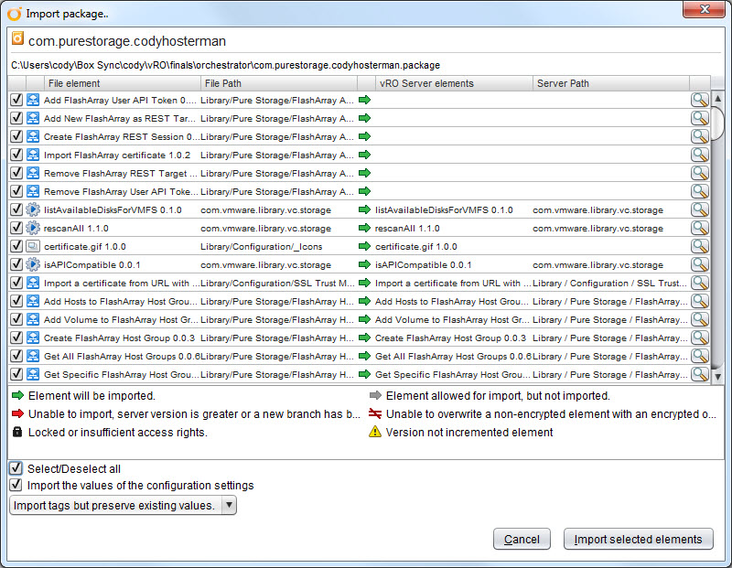The height and width of the screenshot is (568, 732).
Task: Sort by File Path column header
Action: 279,83
